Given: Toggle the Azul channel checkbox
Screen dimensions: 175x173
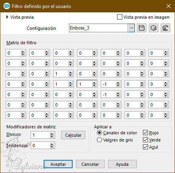Looking at the screenshot, I should [x=145, y=147].
